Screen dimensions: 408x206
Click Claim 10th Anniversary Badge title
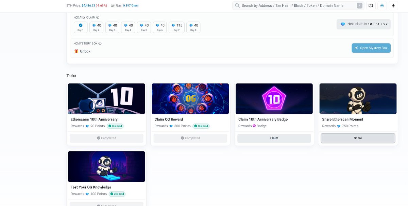[263, 119]
